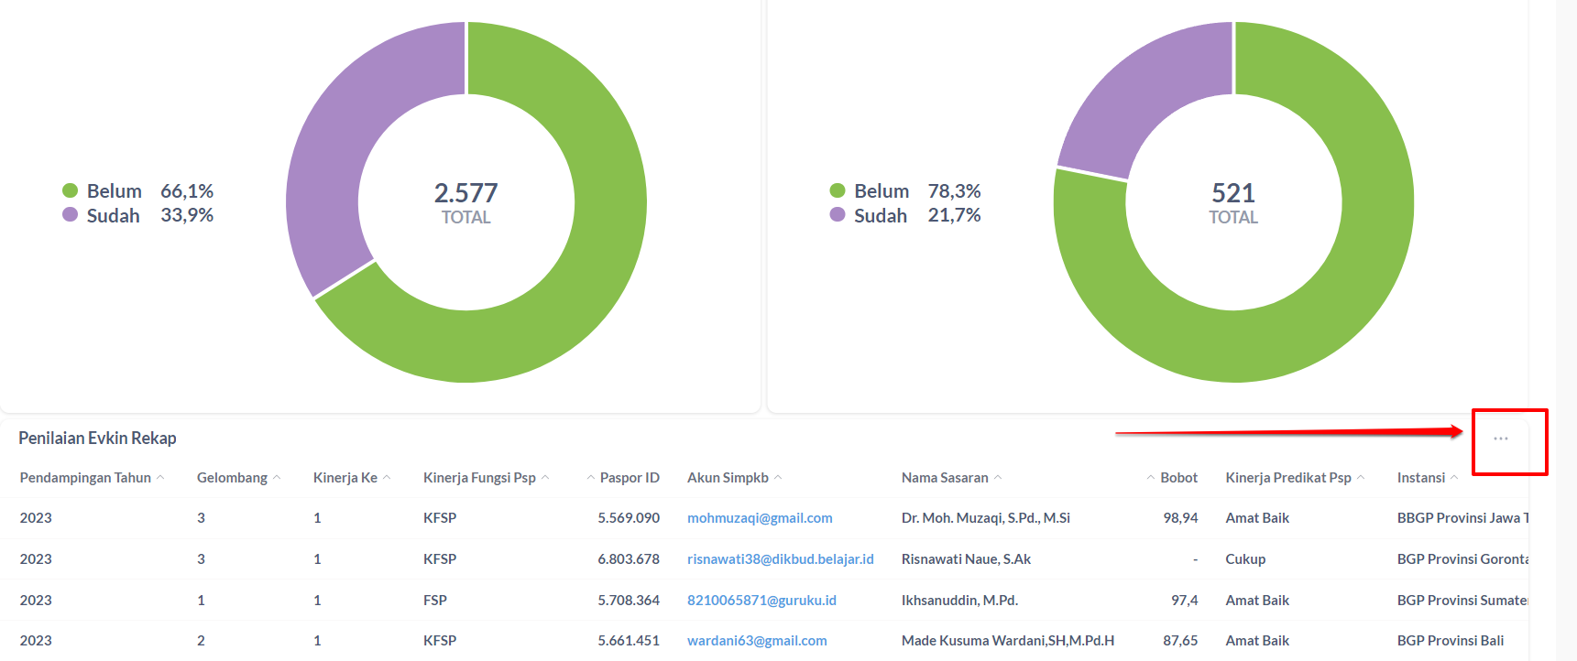Click purple Sudah legend dot in right chart
1577x661 pixels.
(x=837, y=214)
